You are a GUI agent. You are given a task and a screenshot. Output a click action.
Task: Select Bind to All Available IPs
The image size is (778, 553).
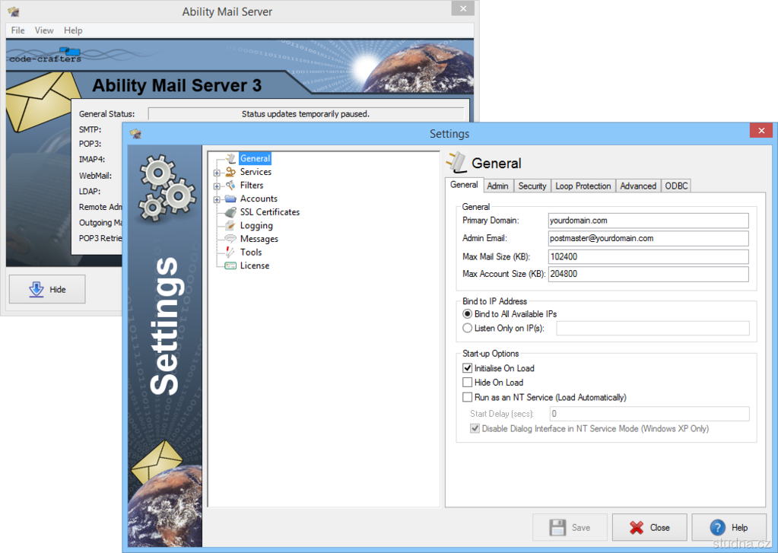click(467, 314)
